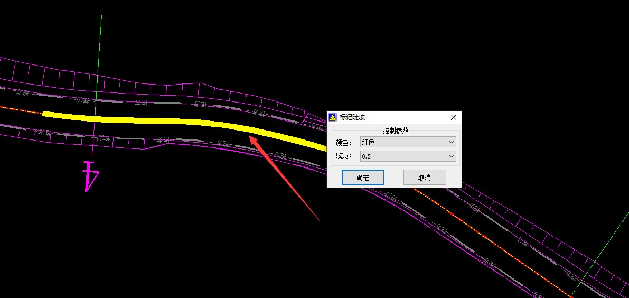Click the 线宽 label in dialog
629x298 pixels.
point(343,156)
